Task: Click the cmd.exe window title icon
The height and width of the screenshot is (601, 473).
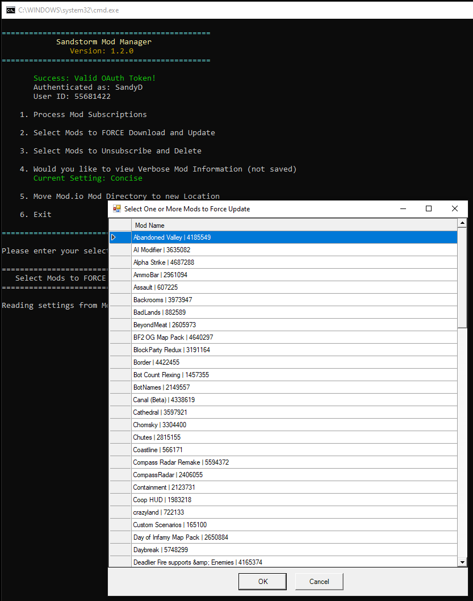Action: (x=10, y=10)
